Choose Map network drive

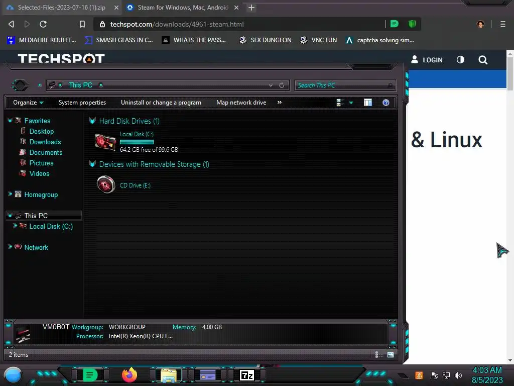[x=241, y=103]
